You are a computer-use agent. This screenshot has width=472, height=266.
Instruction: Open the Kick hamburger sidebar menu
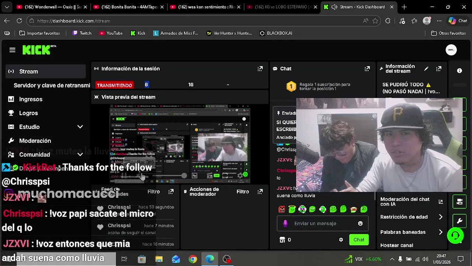[x=12, y=50]
